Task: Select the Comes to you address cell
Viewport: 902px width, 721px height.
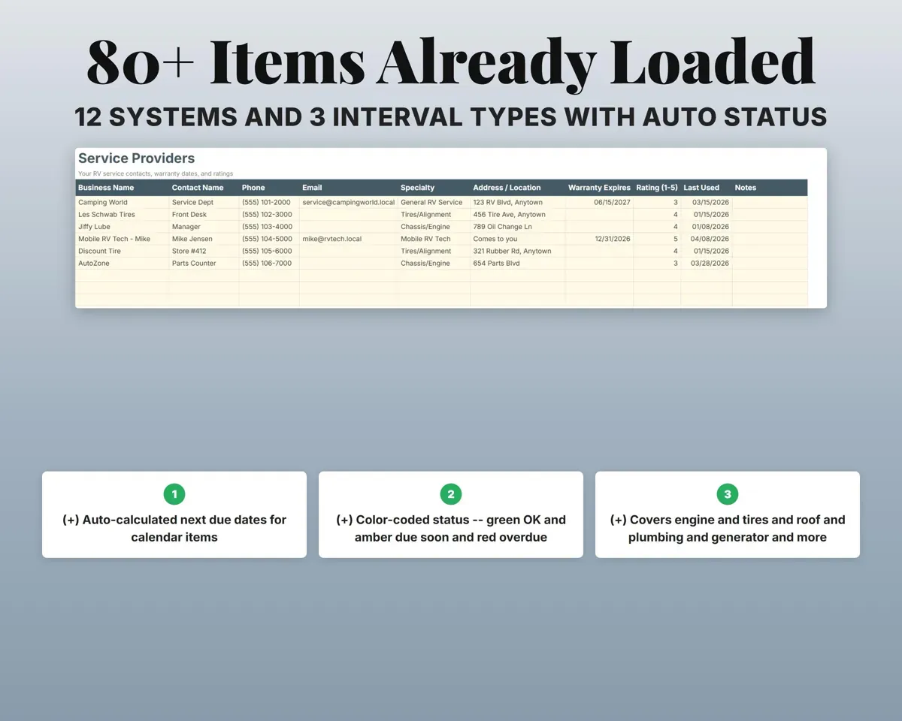Action: (x=517, y=239)
